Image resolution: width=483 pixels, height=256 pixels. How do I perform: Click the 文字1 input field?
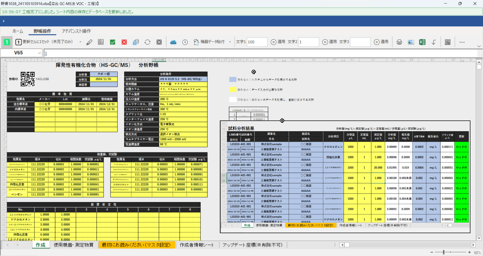click(x=257, y=42)
